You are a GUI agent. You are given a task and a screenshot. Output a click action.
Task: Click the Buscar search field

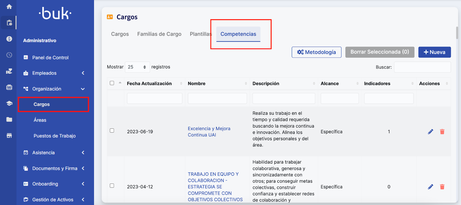pyautogui.click(x=422, y=67)
